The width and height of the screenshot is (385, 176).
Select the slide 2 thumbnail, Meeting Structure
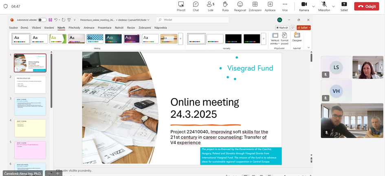(30, 85)
